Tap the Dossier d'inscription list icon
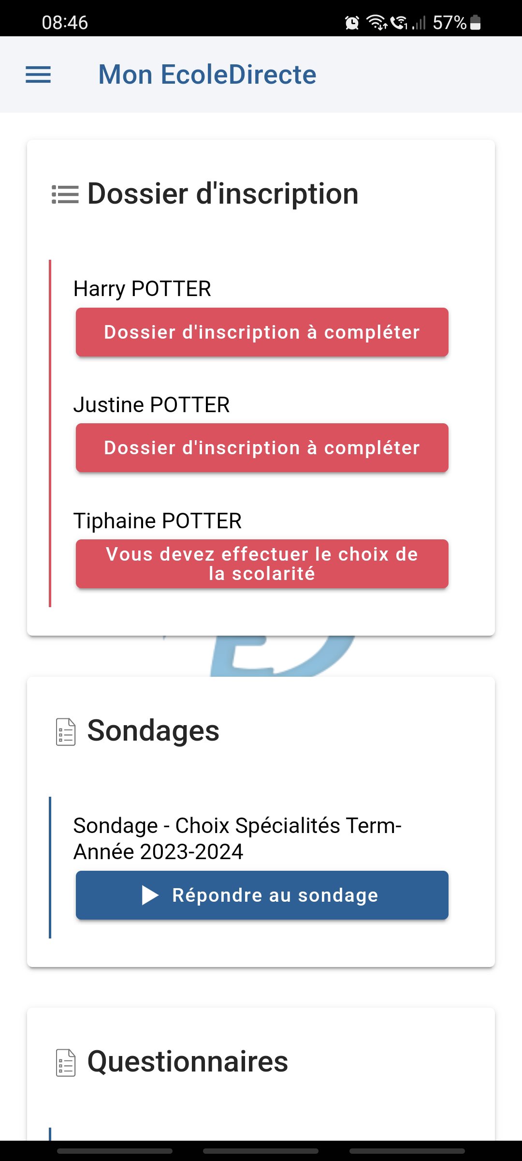 click(65, 194)
